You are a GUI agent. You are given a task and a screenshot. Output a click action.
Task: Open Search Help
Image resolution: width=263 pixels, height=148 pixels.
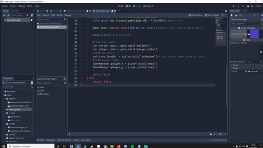[212, 15]
